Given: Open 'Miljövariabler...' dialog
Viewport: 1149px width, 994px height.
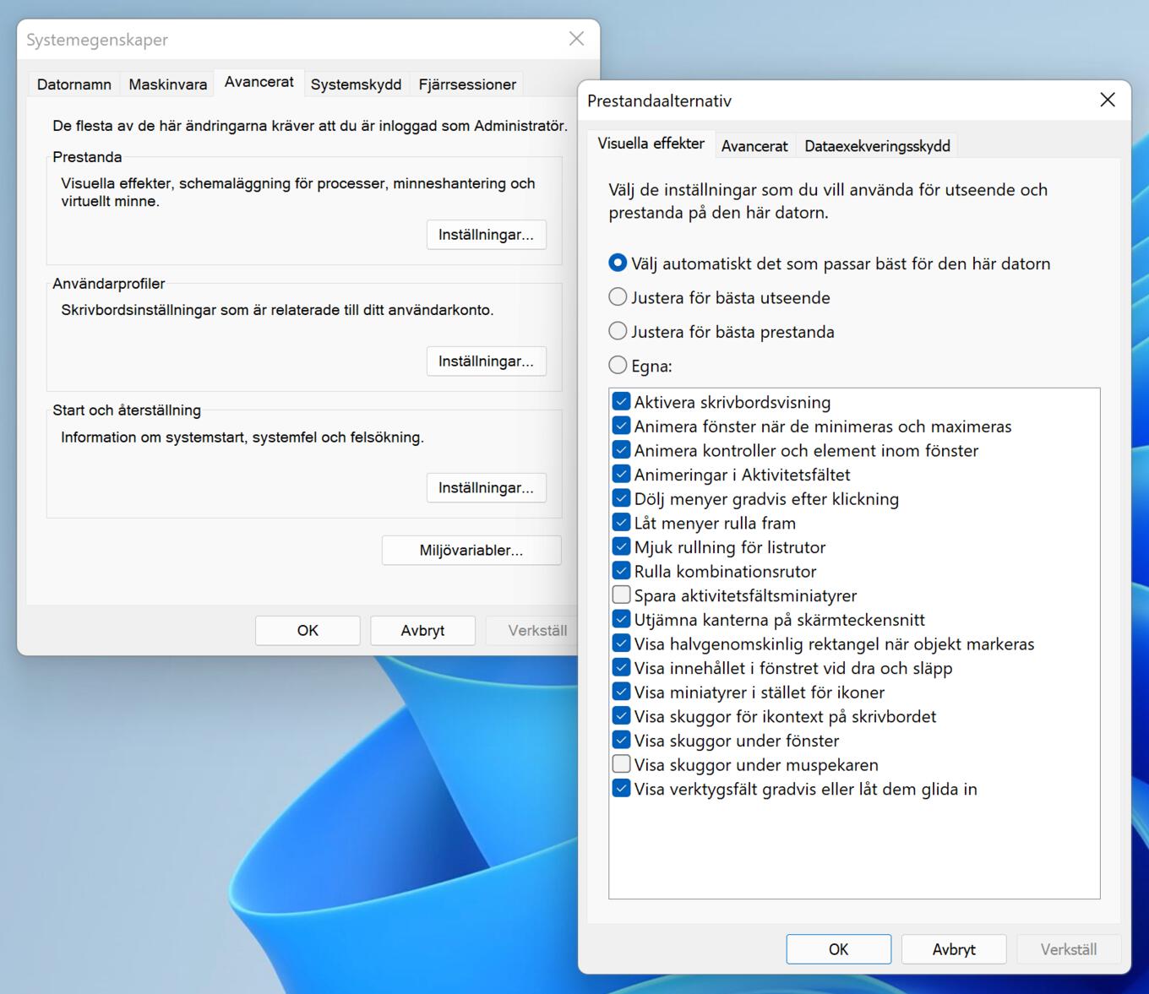Looking at the screenshot, I should [x=471, y=551].
